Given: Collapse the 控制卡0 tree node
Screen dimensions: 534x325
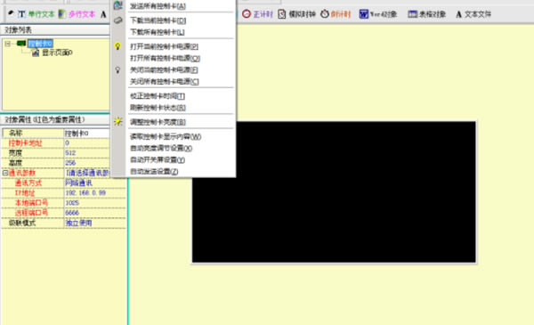Looking at the screenshot, I should pyautogui.click(x=7, y=44).
